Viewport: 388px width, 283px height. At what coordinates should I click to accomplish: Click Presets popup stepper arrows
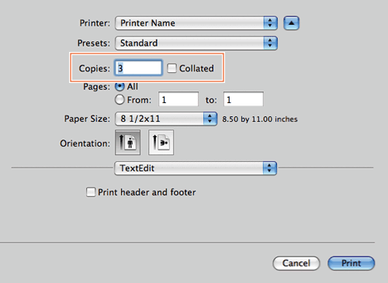click(270, 43)
